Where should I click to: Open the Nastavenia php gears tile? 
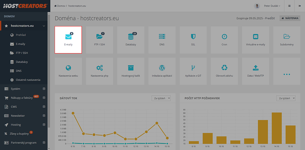(x=99, y=71)
